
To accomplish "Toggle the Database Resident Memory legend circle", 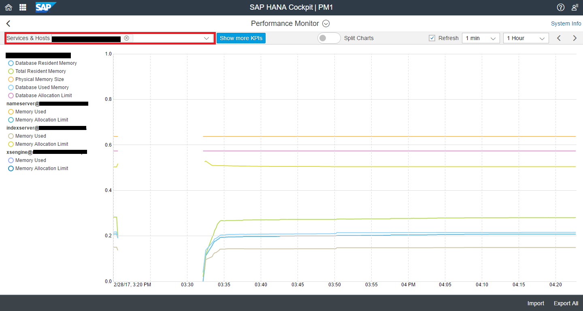I will [x=11, y=63].
